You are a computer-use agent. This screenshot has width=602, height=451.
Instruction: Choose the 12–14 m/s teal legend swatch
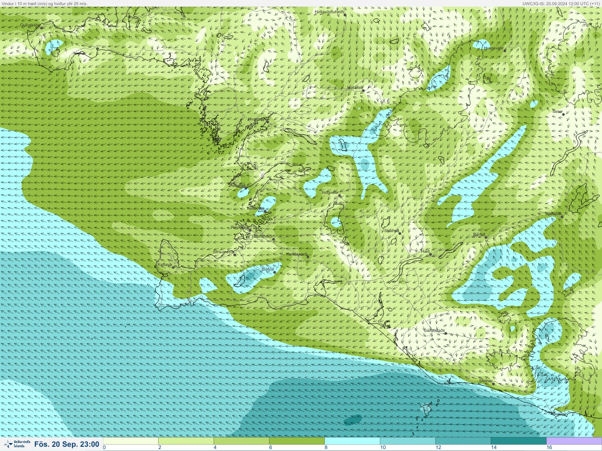pos(463,441)
